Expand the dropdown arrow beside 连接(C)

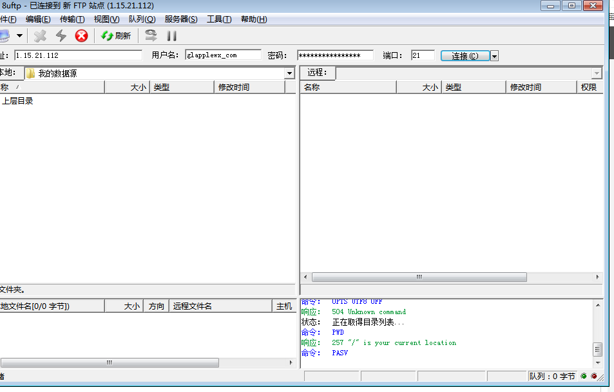[x=494, y=56]
